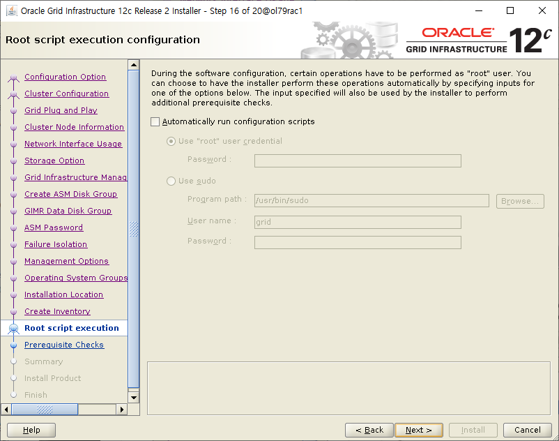Viewport: 559px width, 441px height.
Task: Open Cluster Configuration step
Action: (x=67, y=94)
